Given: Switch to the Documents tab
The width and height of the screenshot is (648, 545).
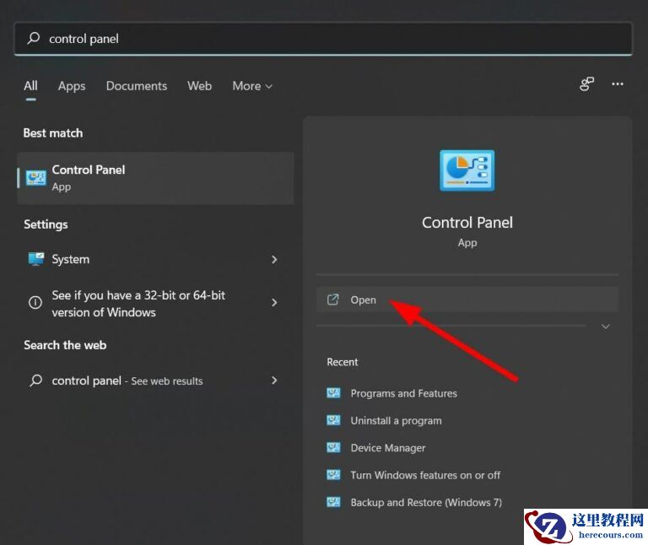Looking at the screenshot, I should [x=137, y=86].
